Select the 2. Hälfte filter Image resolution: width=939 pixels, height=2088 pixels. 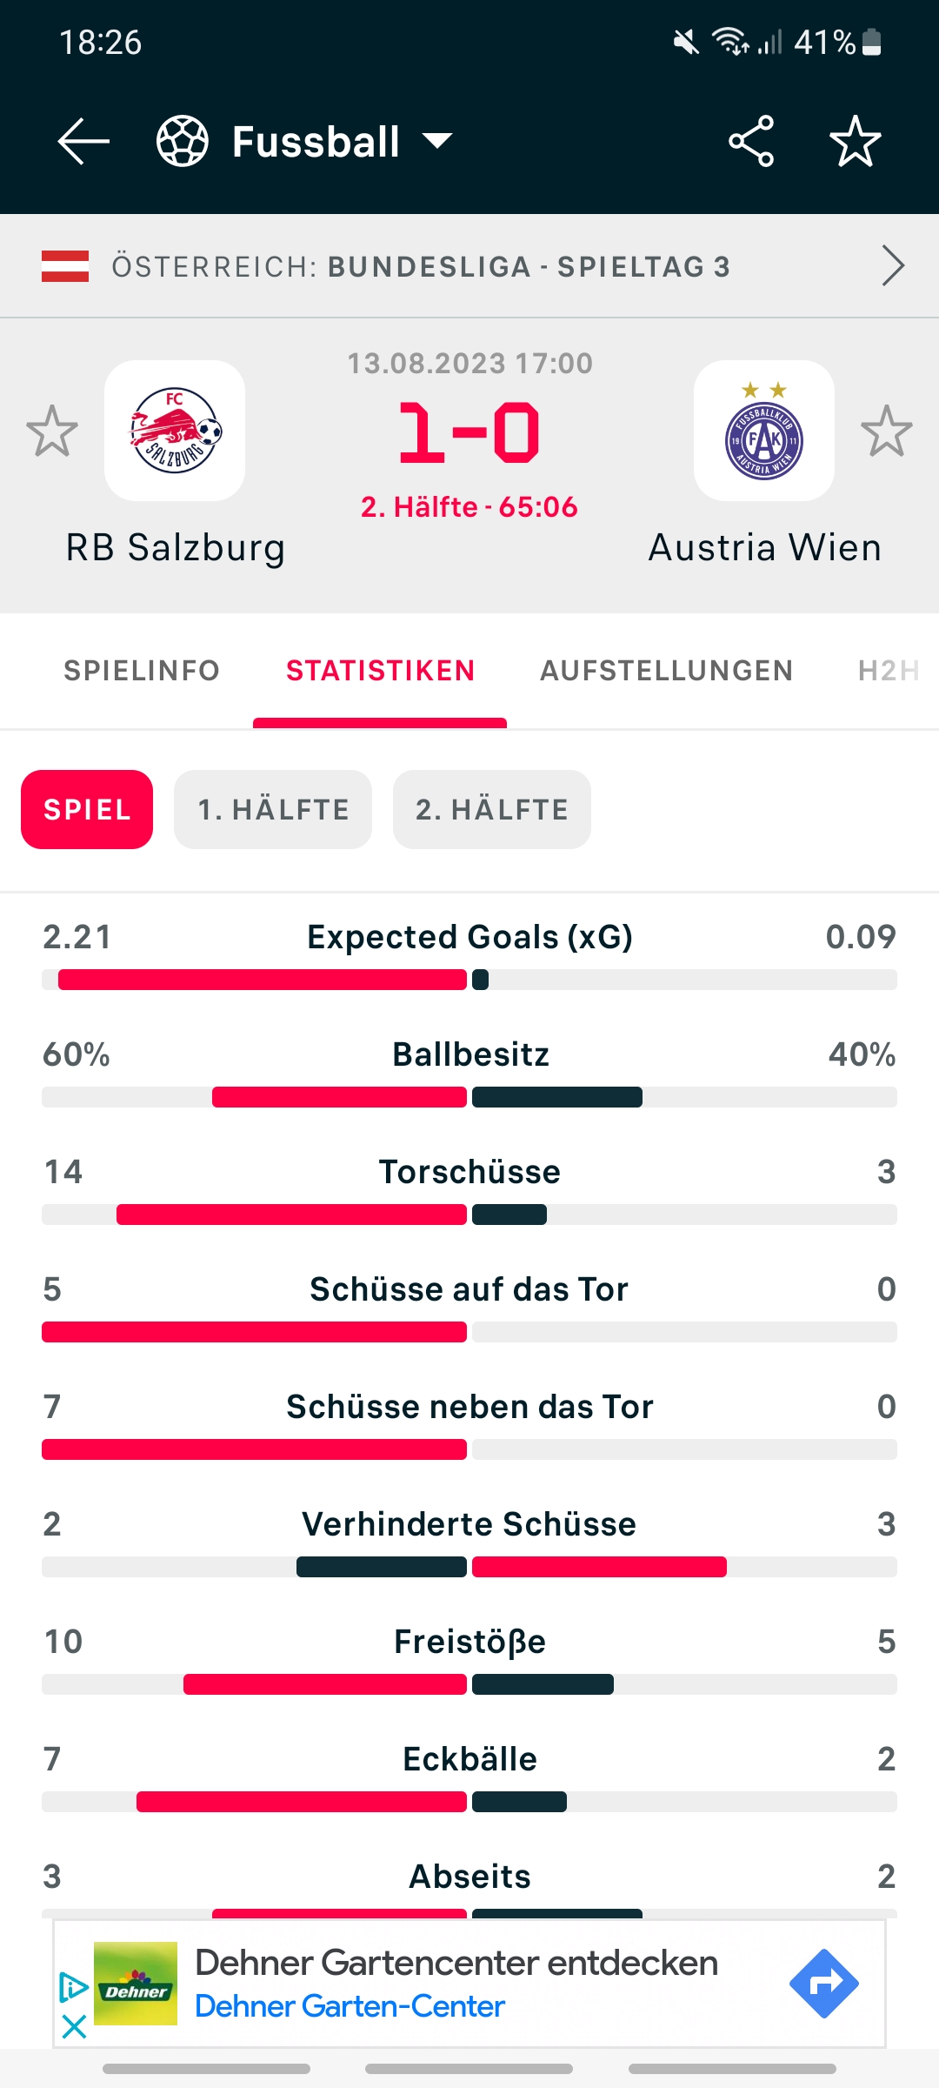[x=492, y=809]
